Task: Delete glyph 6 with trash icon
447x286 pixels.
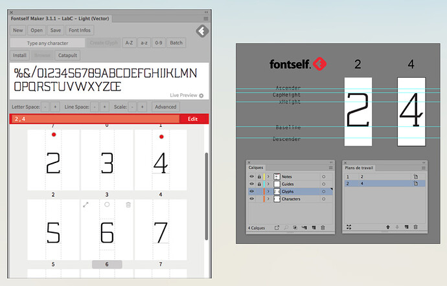Action: coord(128,204)
